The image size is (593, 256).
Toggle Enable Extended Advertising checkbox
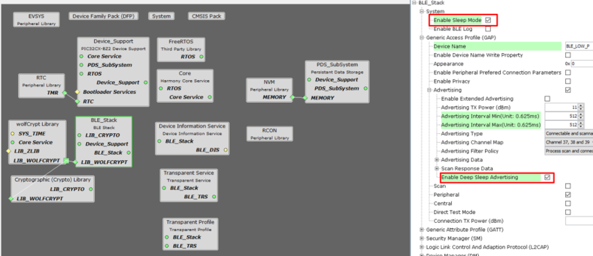pyautogui.click(x=547, y=99)
